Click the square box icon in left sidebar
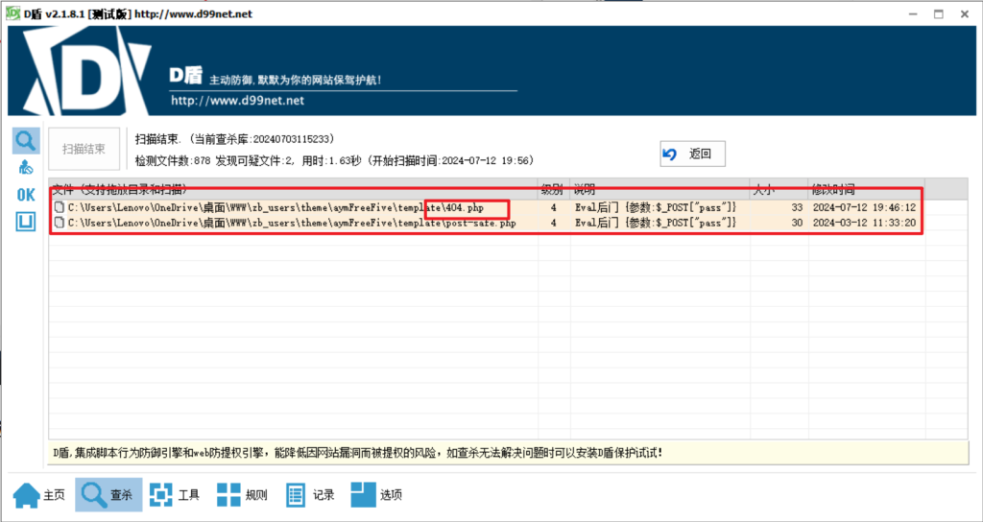 (x=26, y=222)
